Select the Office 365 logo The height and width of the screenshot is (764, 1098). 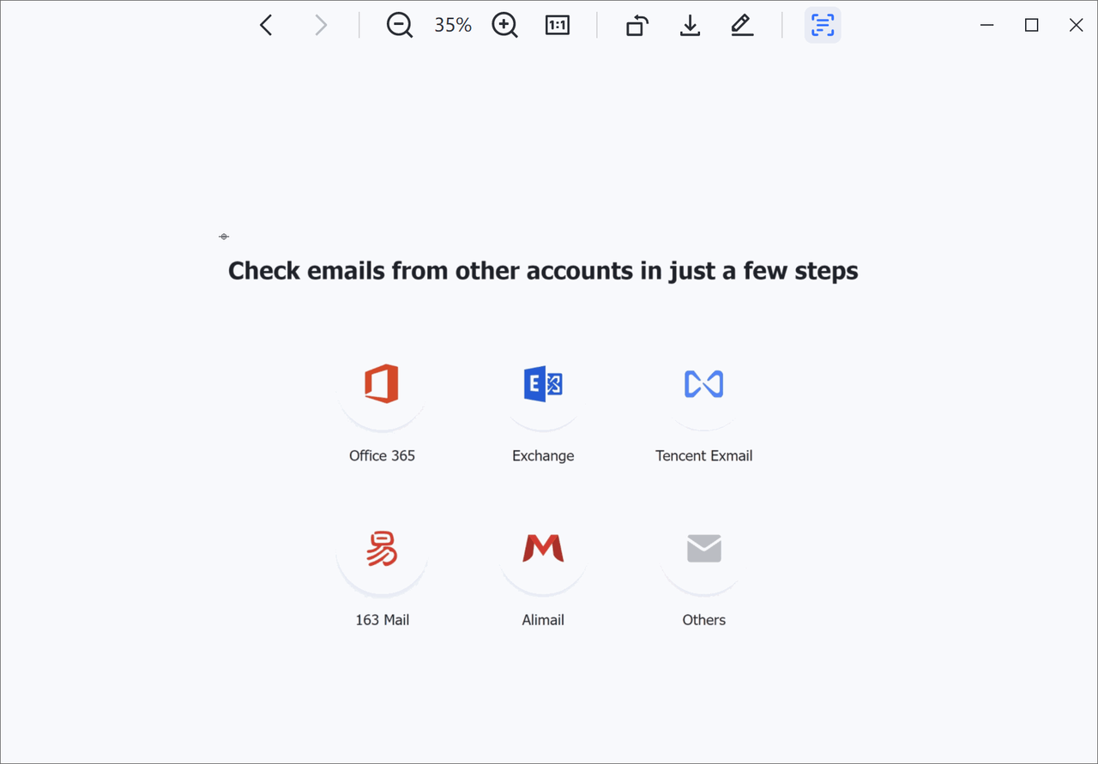click(382, 384)
